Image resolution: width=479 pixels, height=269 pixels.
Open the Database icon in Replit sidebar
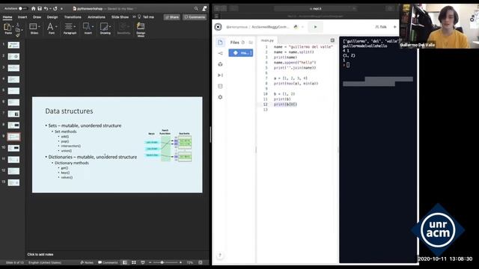coord(220,86)
